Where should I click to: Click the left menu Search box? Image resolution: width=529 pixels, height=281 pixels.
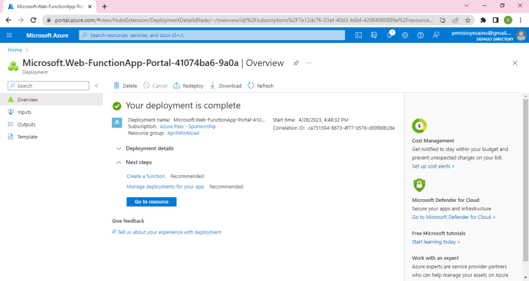pos(48,86)
